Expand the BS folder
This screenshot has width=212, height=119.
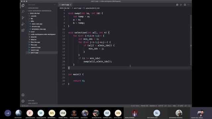[42, 19]
